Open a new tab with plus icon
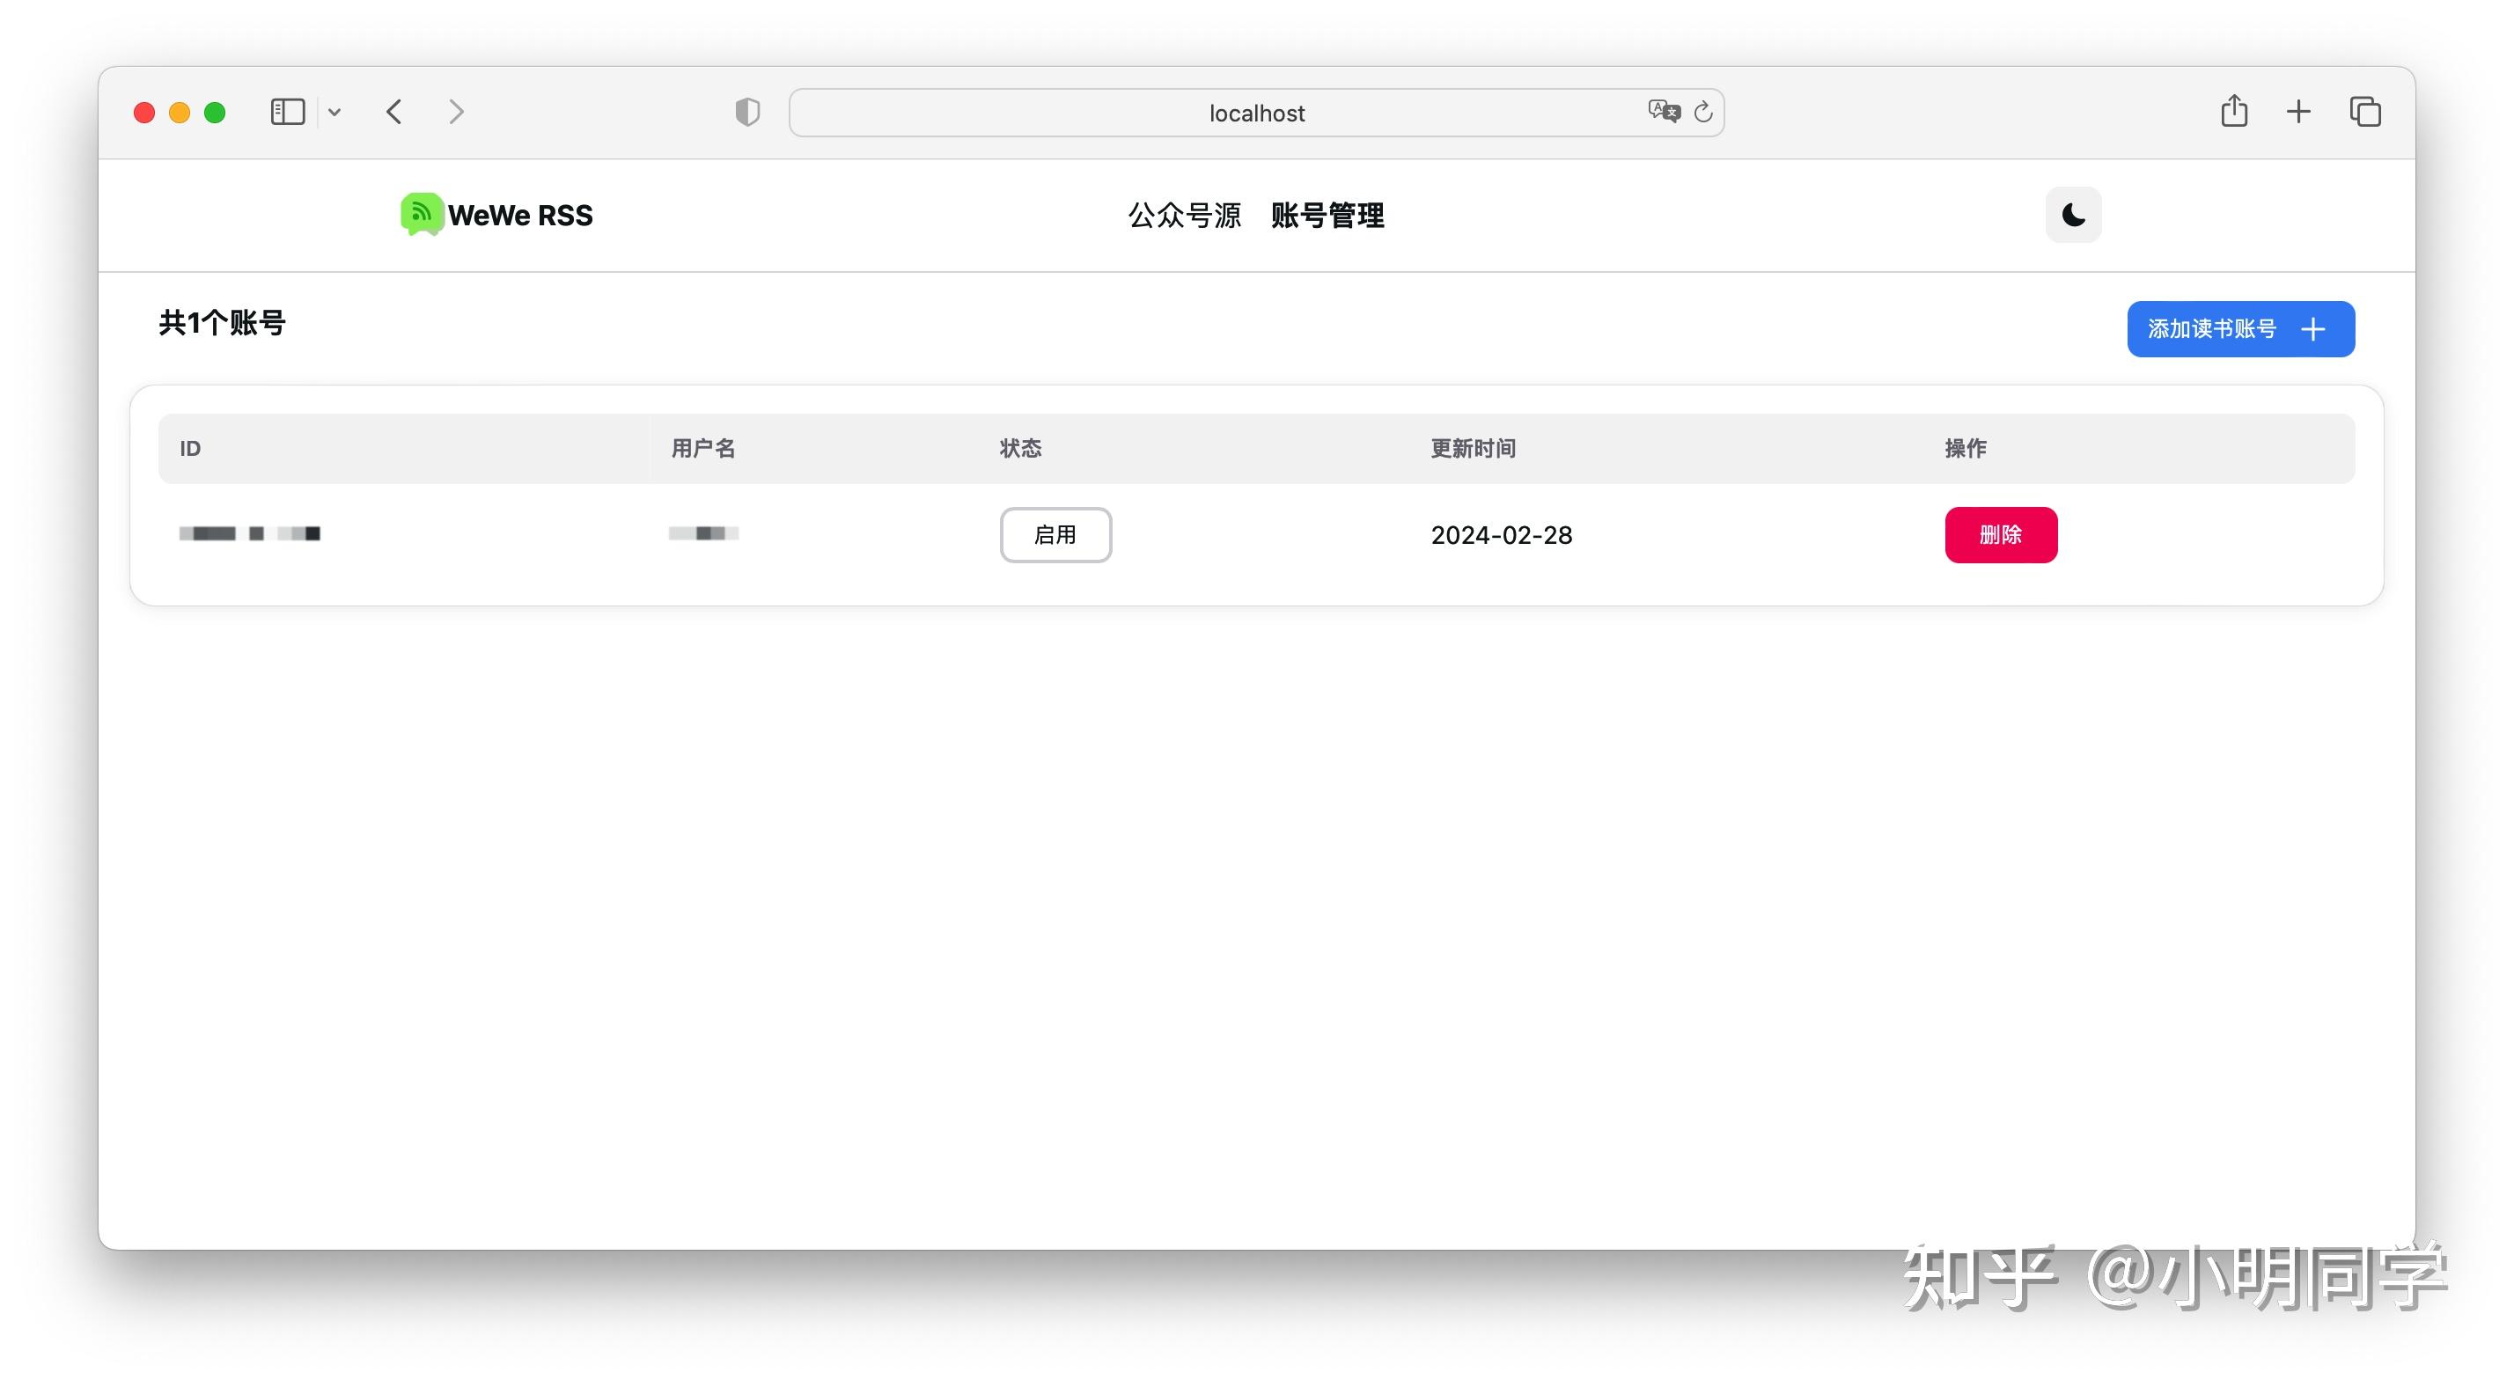Screen dimensions: 2514x1380 (x=2298, y=113)
